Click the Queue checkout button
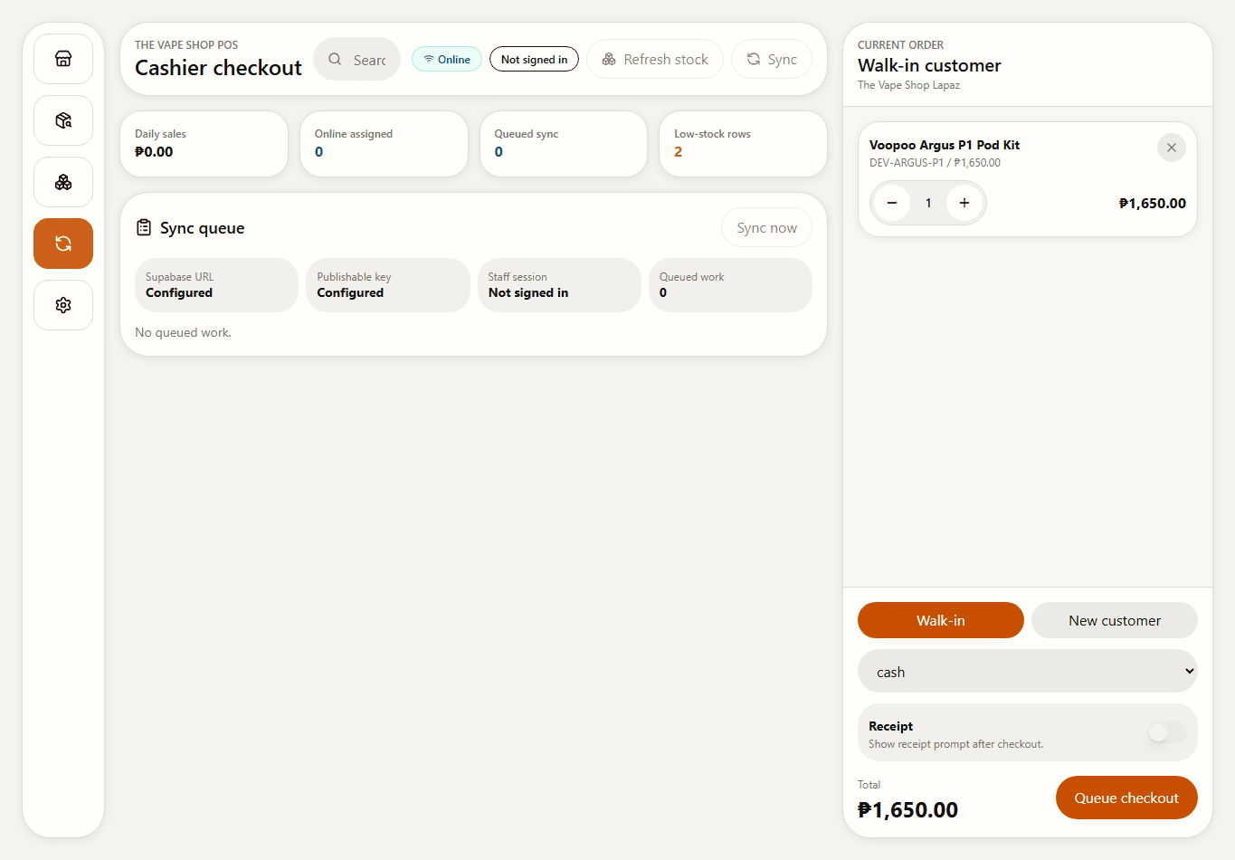Viewport: 1235px width, 860px height. (x=1126, y=798)
